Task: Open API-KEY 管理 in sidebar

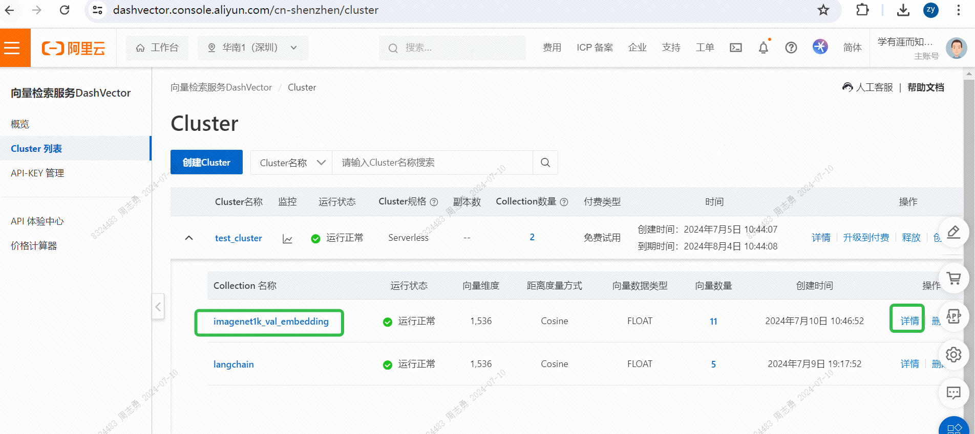Action: 37,173
